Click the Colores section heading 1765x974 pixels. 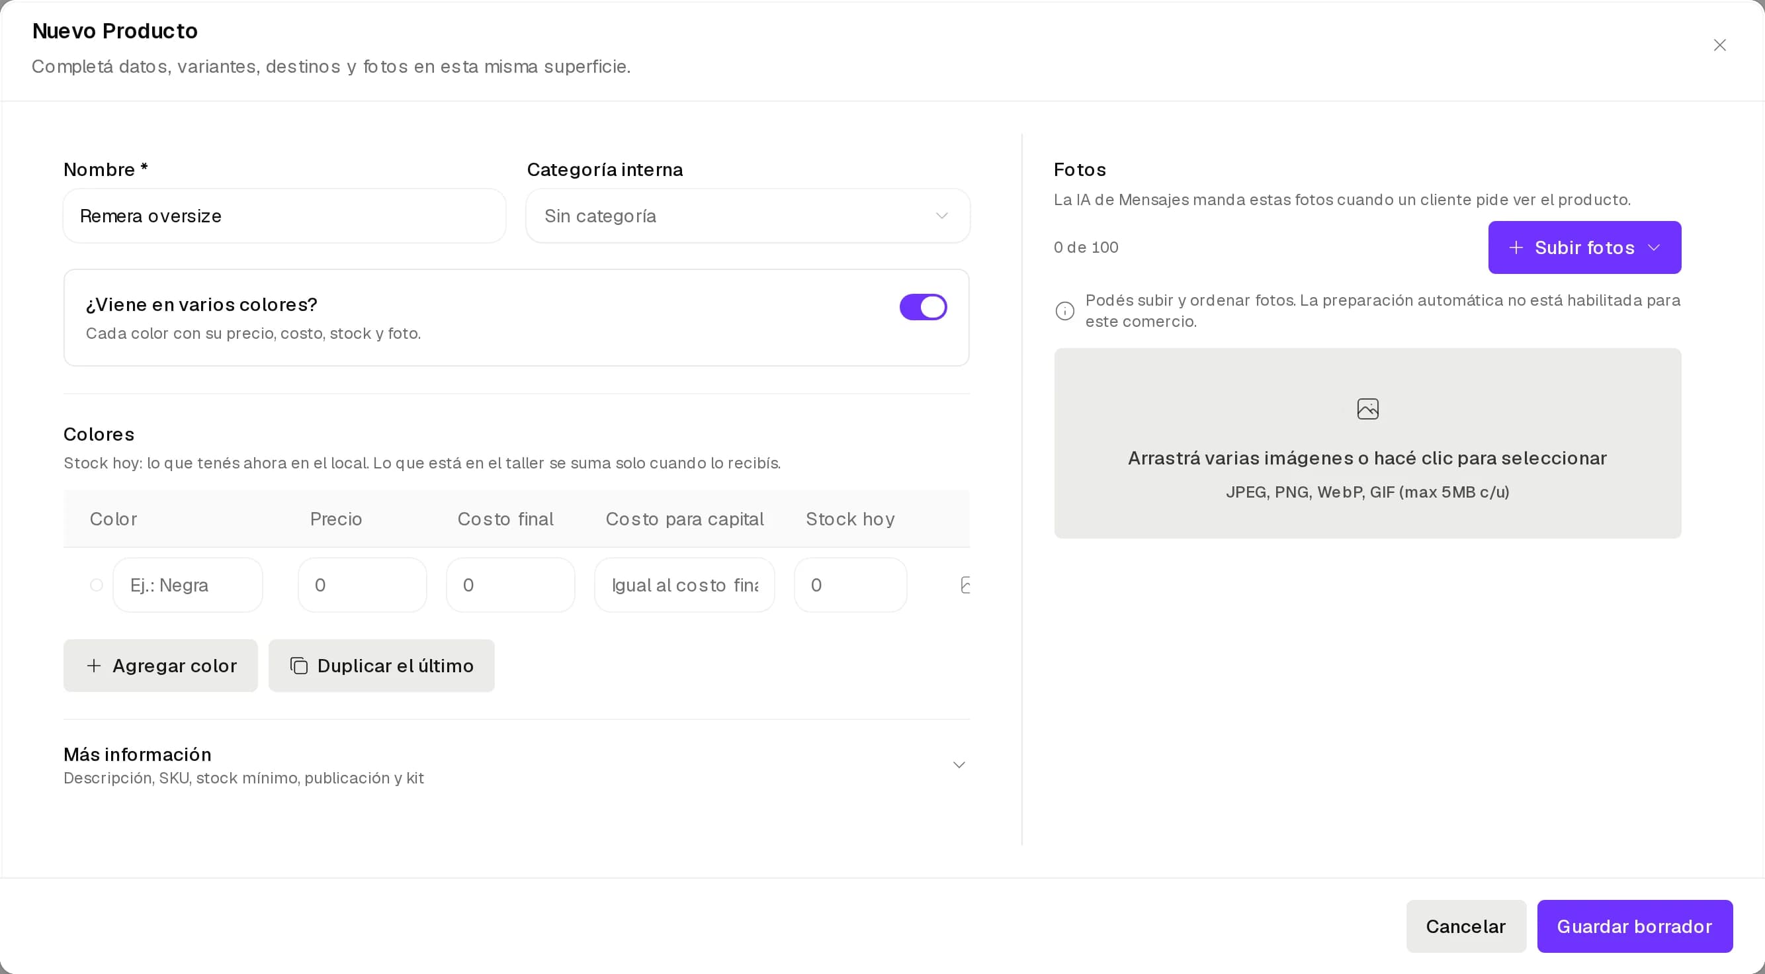(99, 435)
